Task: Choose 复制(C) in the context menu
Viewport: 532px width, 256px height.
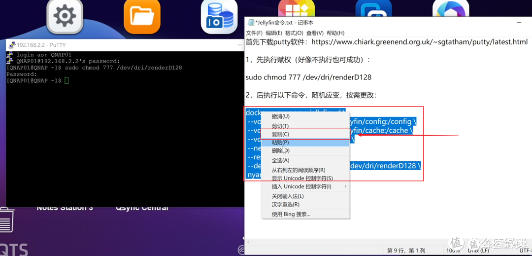Action: tap(305, 134)
